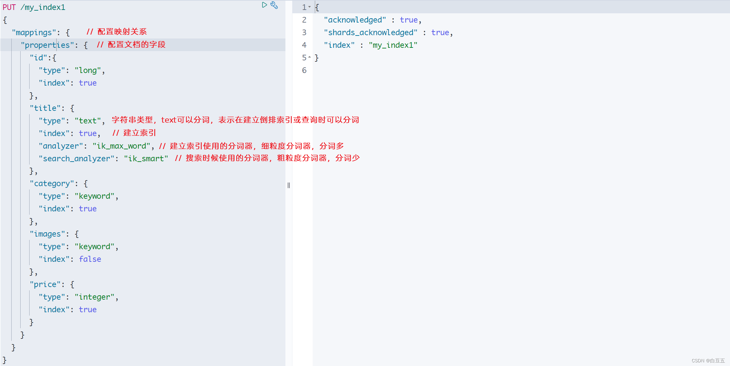Click the 配置文档的字段 comment

131,44
